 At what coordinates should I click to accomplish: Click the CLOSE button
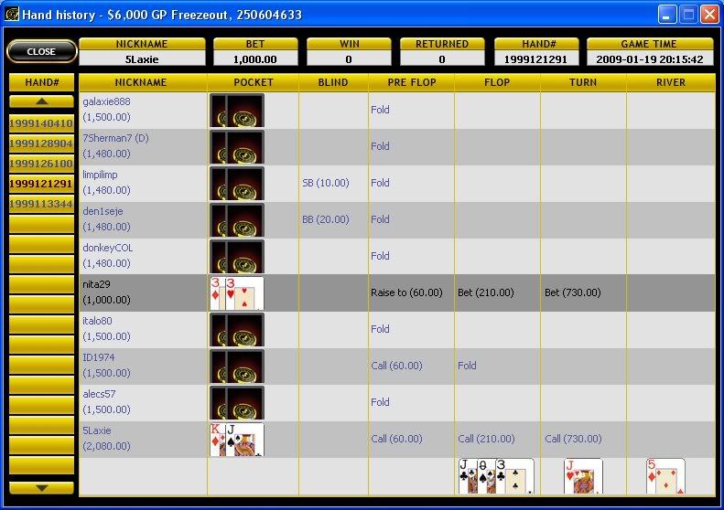41,51
